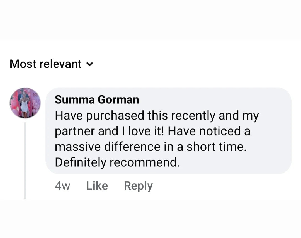Like Summa Gorman's comment
Image resolution: width=301 pixels, height=238 pixels.
[97, 186]
